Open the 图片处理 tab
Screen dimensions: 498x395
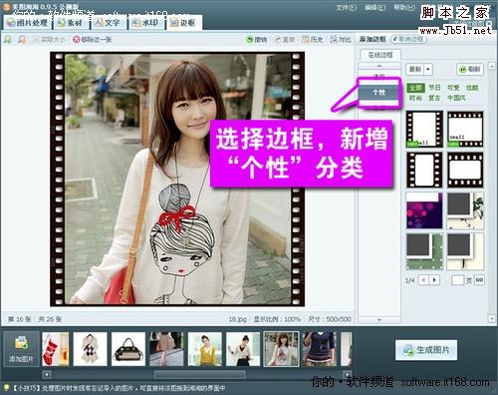[x=27, y=23]
